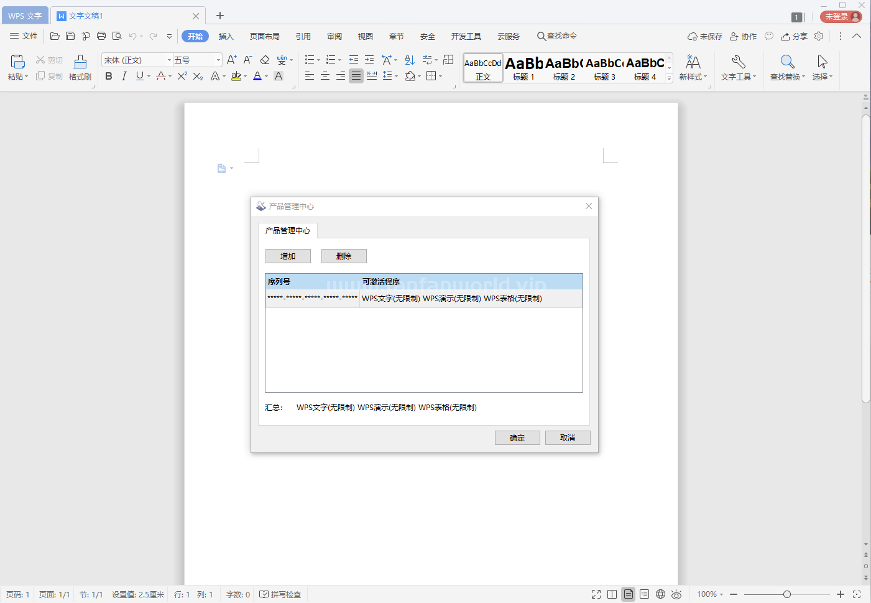Open the 页面布局 (Page Layout) tab
The height and width of the screenshot is (603, 871).
[264, 36]
